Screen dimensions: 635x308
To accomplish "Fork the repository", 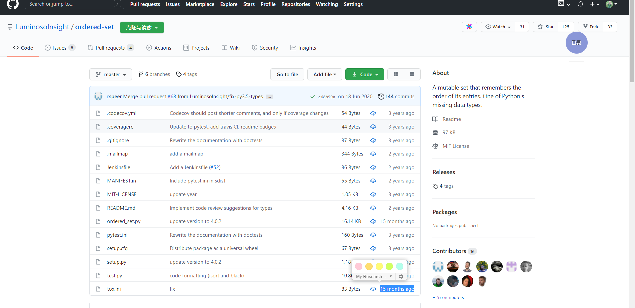I will tap(591, 27).
